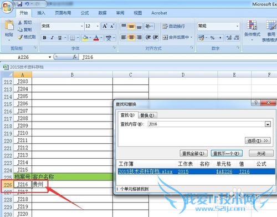Switch to the Page Layout tab

pyautogui.click(x=63, y=13)
